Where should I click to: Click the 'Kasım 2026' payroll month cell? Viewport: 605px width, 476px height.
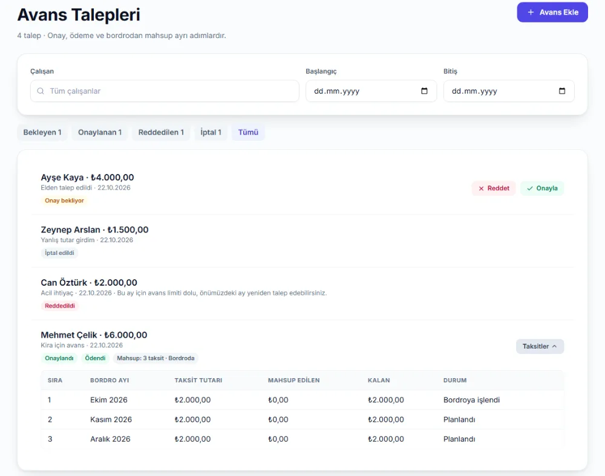pyautogui.click(x=111, y=419)
